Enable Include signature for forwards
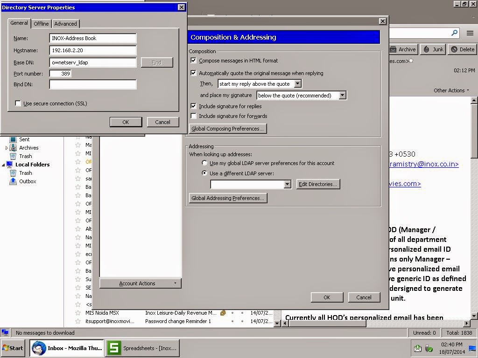 click(193, 116)
